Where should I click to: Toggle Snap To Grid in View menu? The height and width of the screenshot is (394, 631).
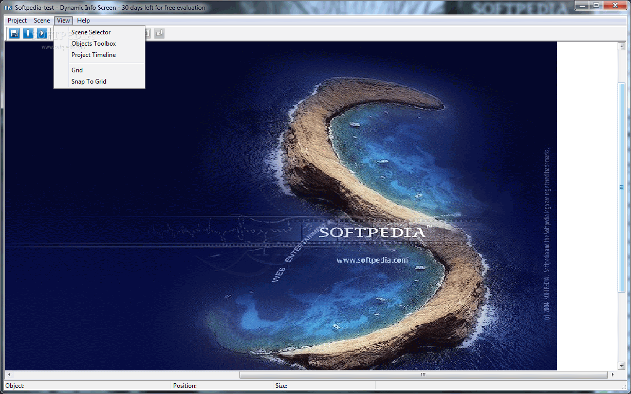click(x=100, y=82)
